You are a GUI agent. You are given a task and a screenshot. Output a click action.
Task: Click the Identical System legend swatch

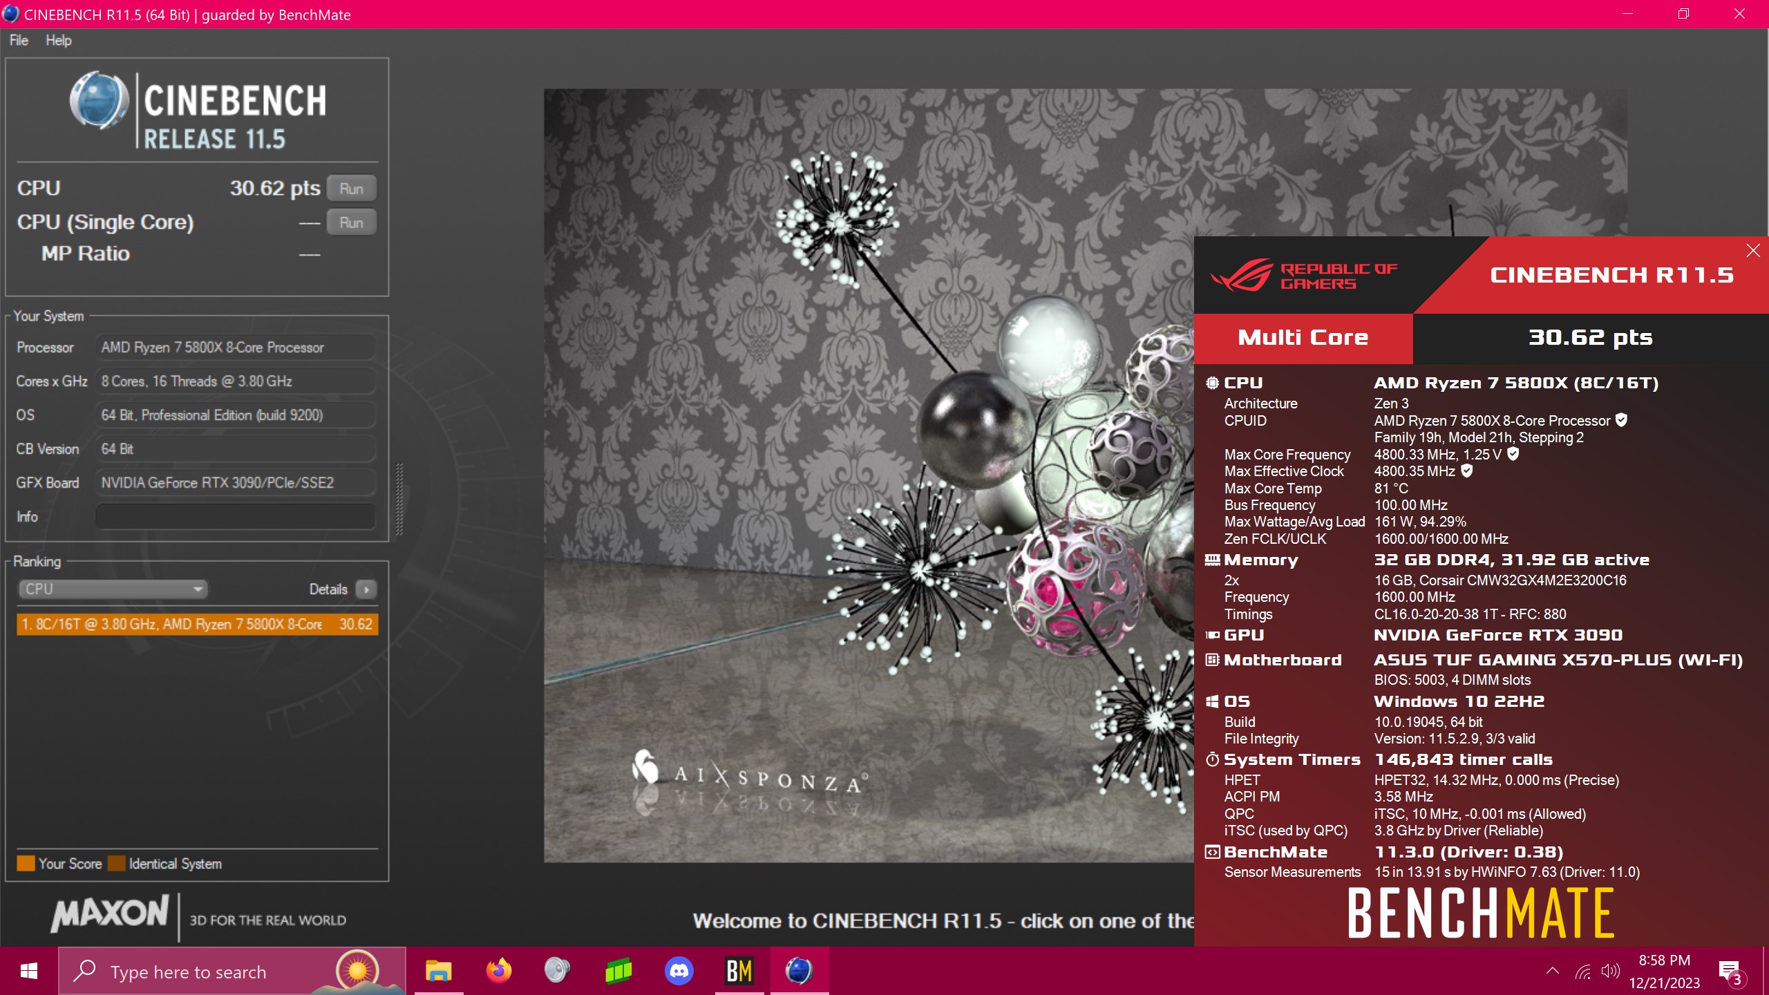click(116, 864)
